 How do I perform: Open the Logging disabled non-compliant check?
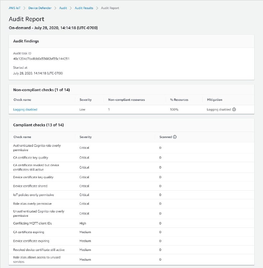pos(26,109)
